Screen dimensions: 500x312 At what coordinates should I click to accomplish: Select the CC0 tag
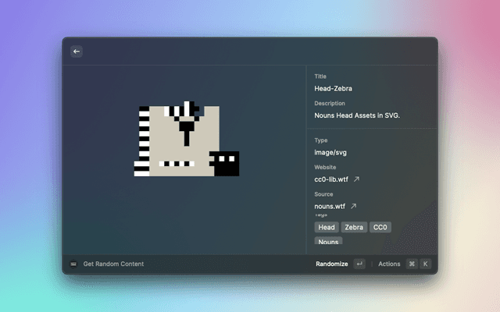[x=380, y=228]
